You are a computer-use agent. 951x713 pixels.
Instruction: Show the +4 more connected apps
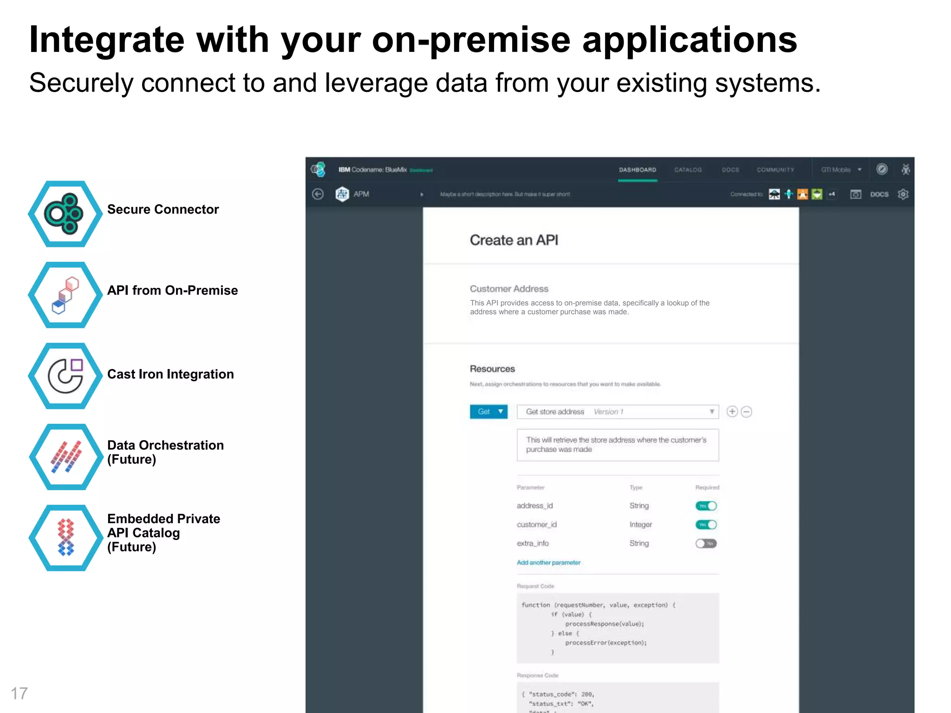click(x=832, y=194)
